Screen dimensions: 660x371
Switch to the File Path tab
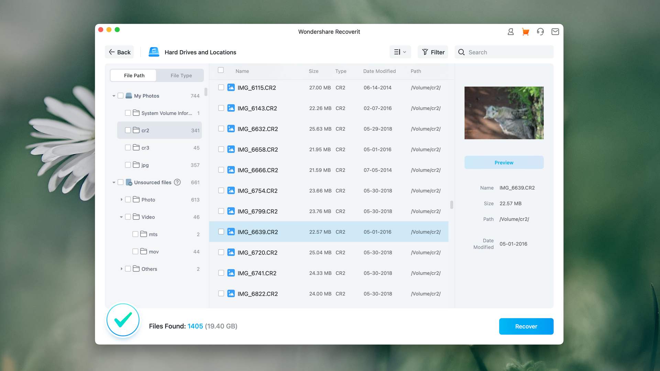[134, 75]
